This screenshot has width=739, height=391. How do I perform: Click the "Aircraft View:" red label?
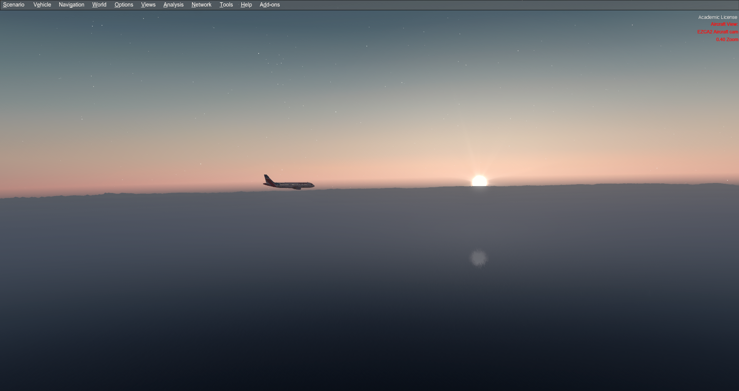click(724, 24)
